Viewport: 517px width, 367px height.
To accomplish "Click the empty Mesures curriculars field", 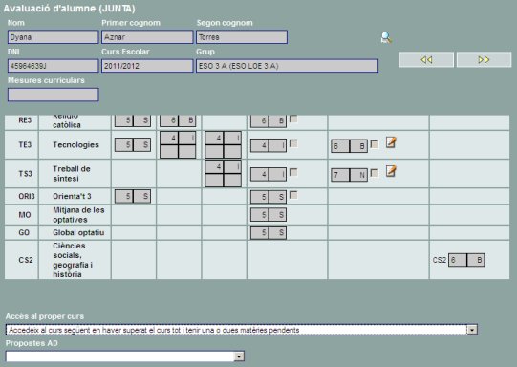I will 54,95.
